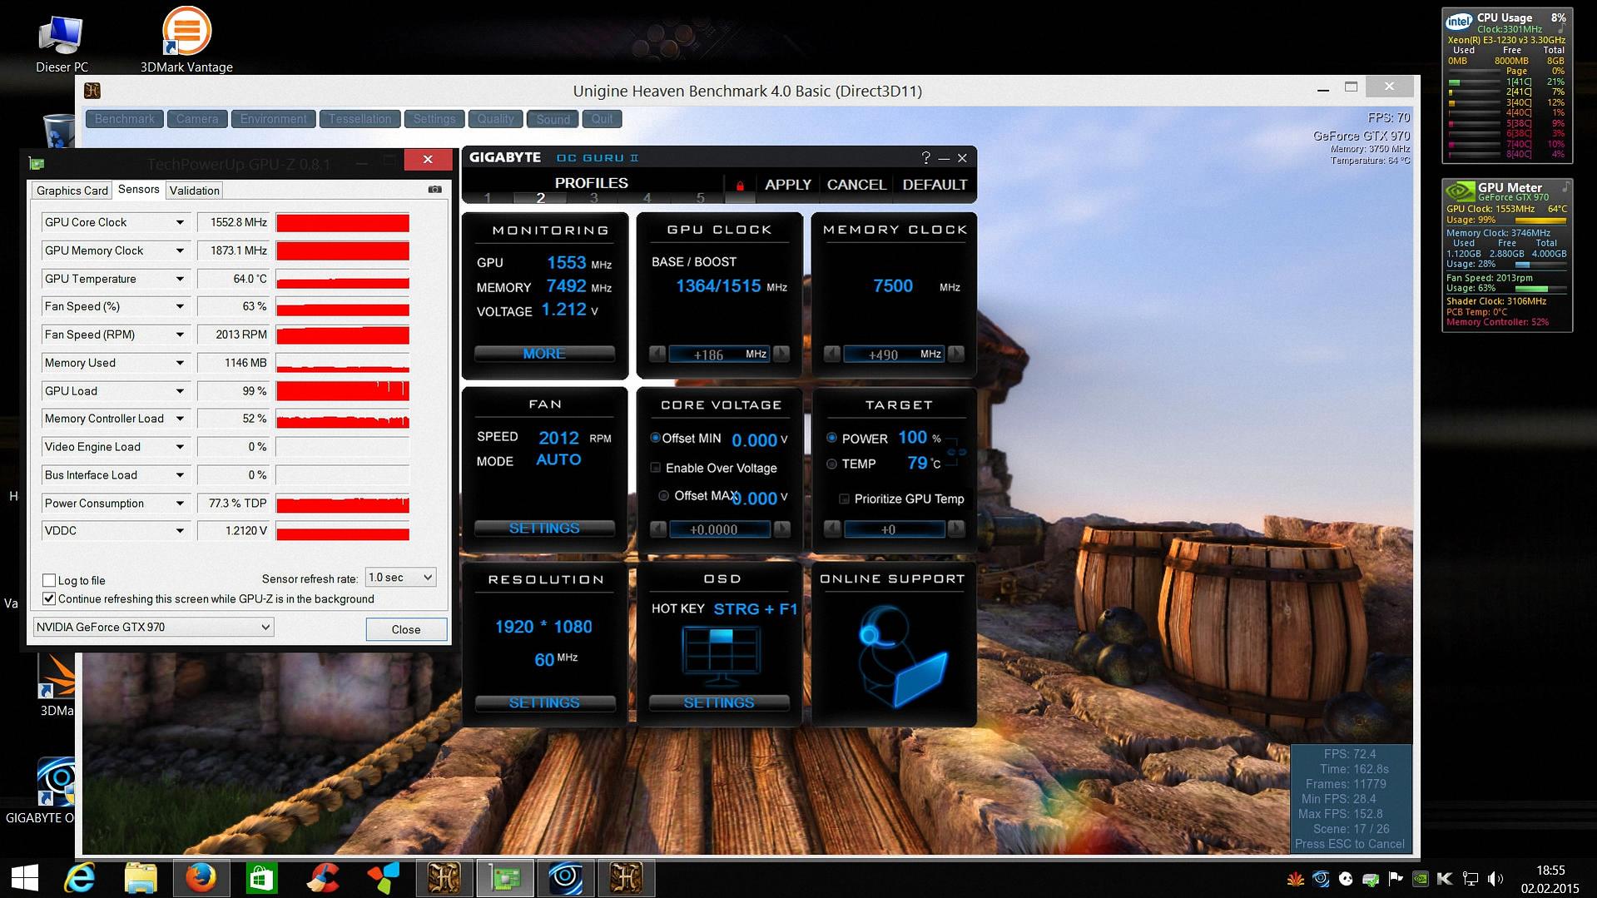Open NVIDIA GeForce GTX 970 device selector

(x=153, y=627)
